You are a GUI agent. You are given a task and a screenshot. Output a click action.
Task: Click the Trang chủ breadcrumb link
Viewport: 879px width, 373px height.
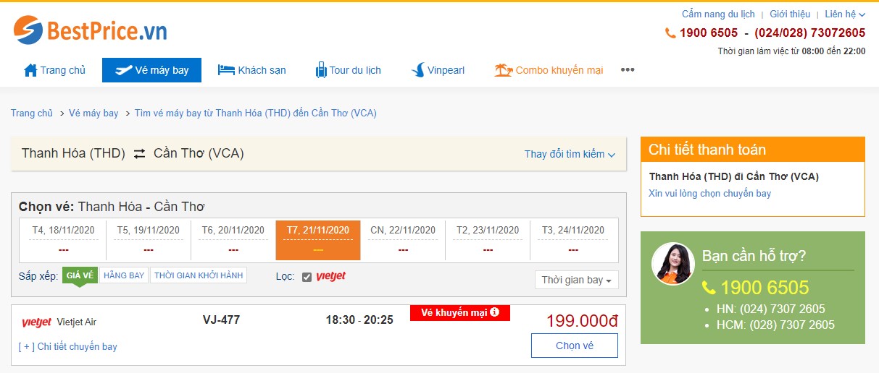point(32,113)
